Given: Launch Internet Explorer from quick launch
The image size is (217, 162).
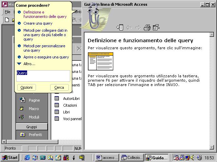Looking at the screenshot, I should tap(27, 158).
